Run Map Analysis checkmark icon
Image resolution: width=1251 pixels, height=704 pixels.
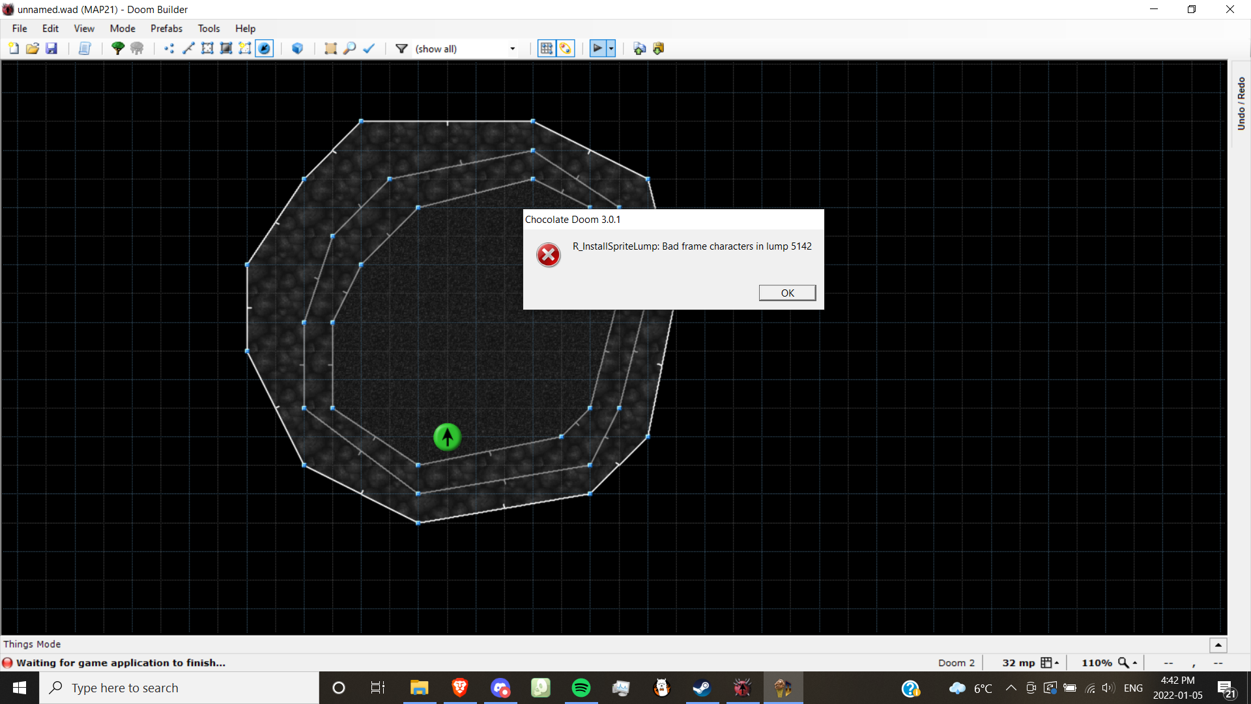(369, 48)
